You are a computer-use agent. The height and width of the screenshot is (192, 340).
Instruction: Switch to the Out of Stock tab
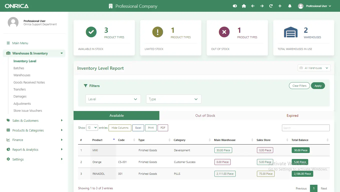(205, 115)
